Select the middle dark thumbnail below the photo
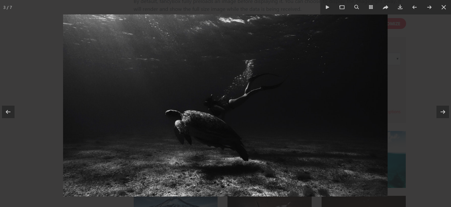This screenshot has height=207, width=451. point(269,201)
